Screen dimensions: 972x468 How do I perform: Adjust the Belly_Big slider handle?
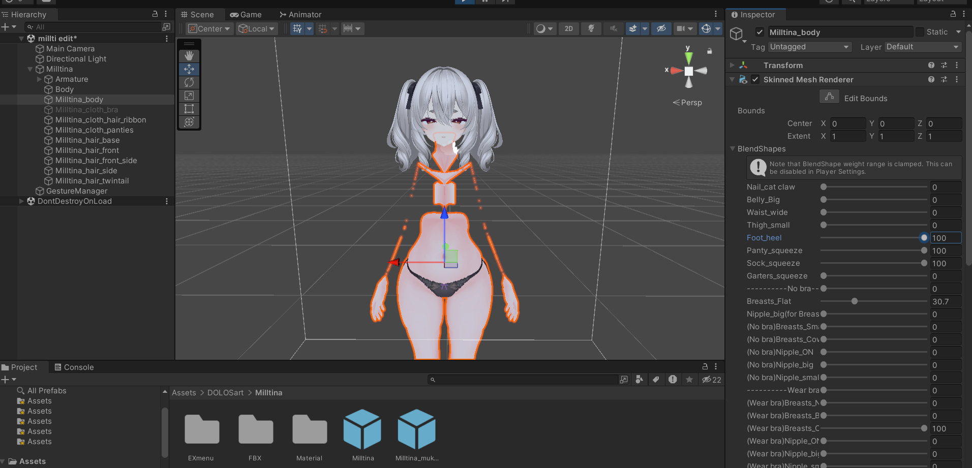point(824,200)
